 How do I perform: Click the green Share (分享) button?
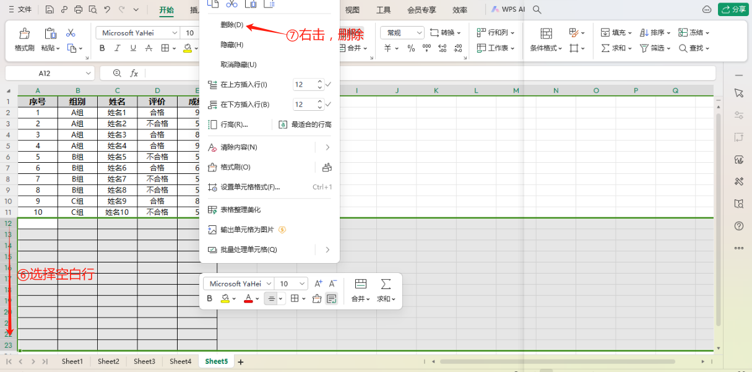coord(733,9)
